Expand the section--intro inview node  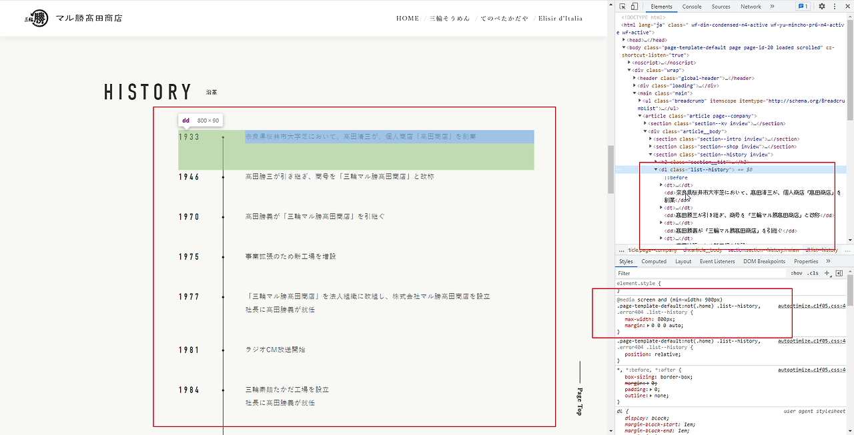tap(651, 139)
